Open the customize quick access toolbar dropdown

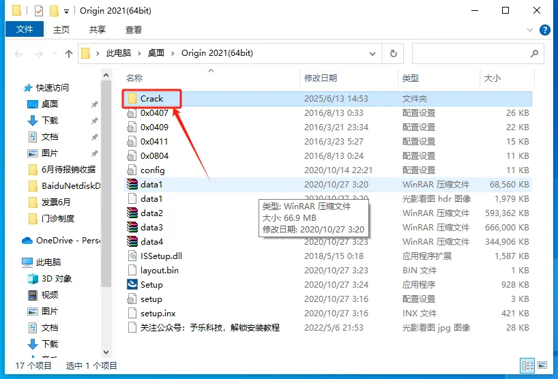[x=66, y=12]
